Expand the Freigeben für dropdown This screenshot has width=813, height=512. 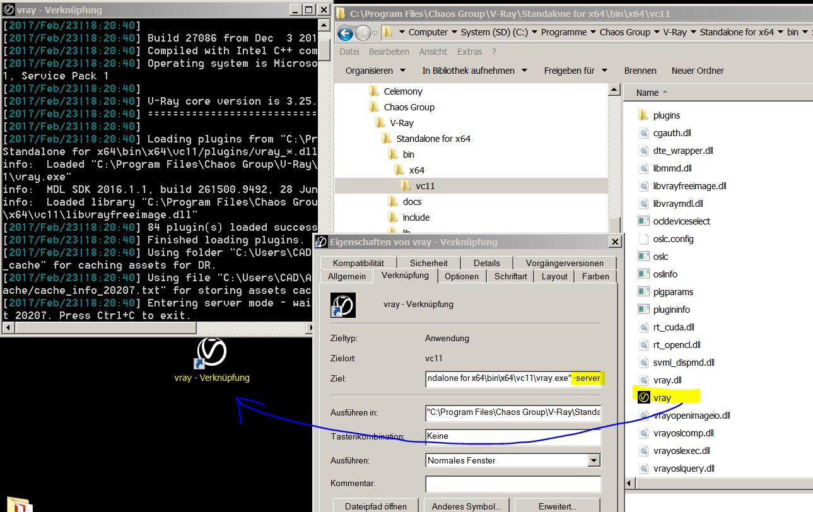pyautogui.click(x=575, y=71)
